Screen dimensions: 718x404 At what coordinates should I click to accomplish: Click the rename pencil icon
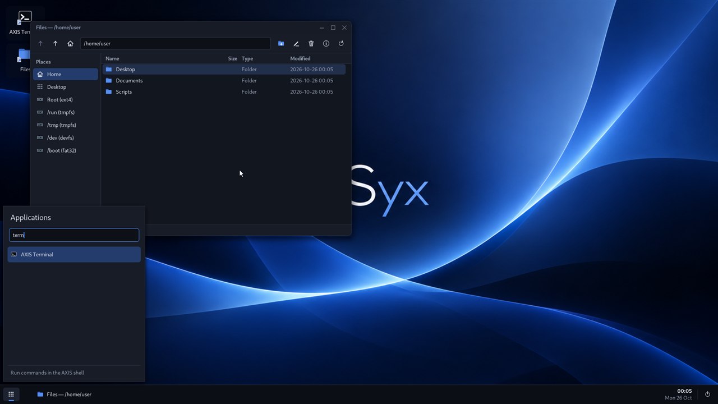(x=296, y=44)
